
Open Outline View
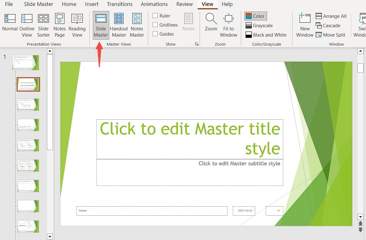[27, 25]
